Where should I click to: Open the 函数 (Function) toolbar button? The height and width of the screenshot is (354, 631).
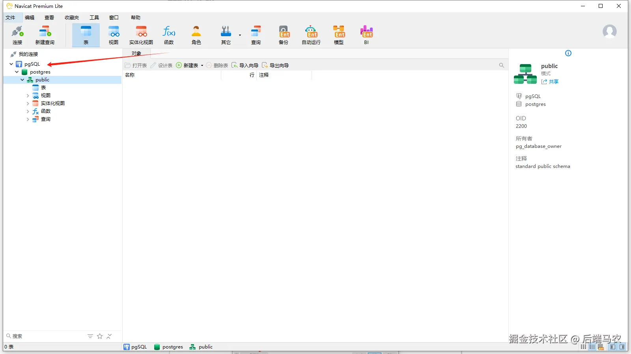[169, 35]
